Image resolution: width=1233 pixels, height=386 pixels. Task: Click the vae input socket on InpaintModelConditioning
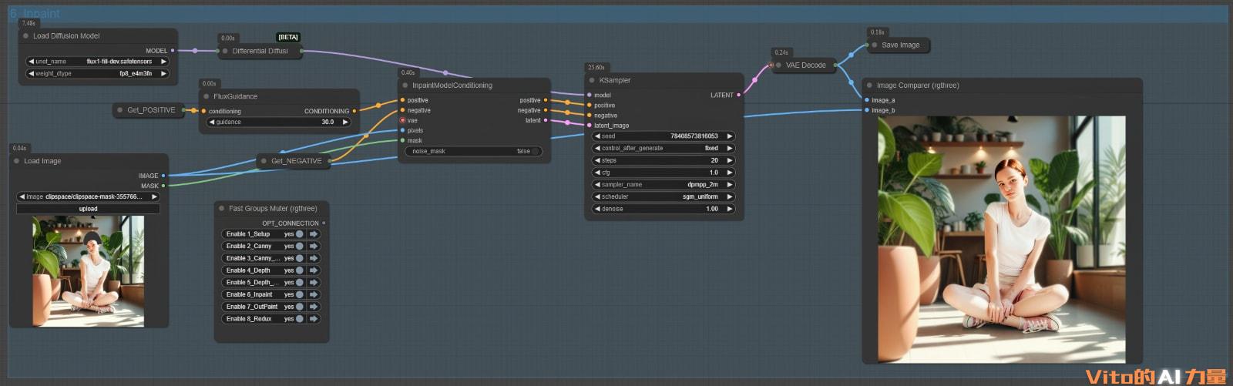click(402, 120)
